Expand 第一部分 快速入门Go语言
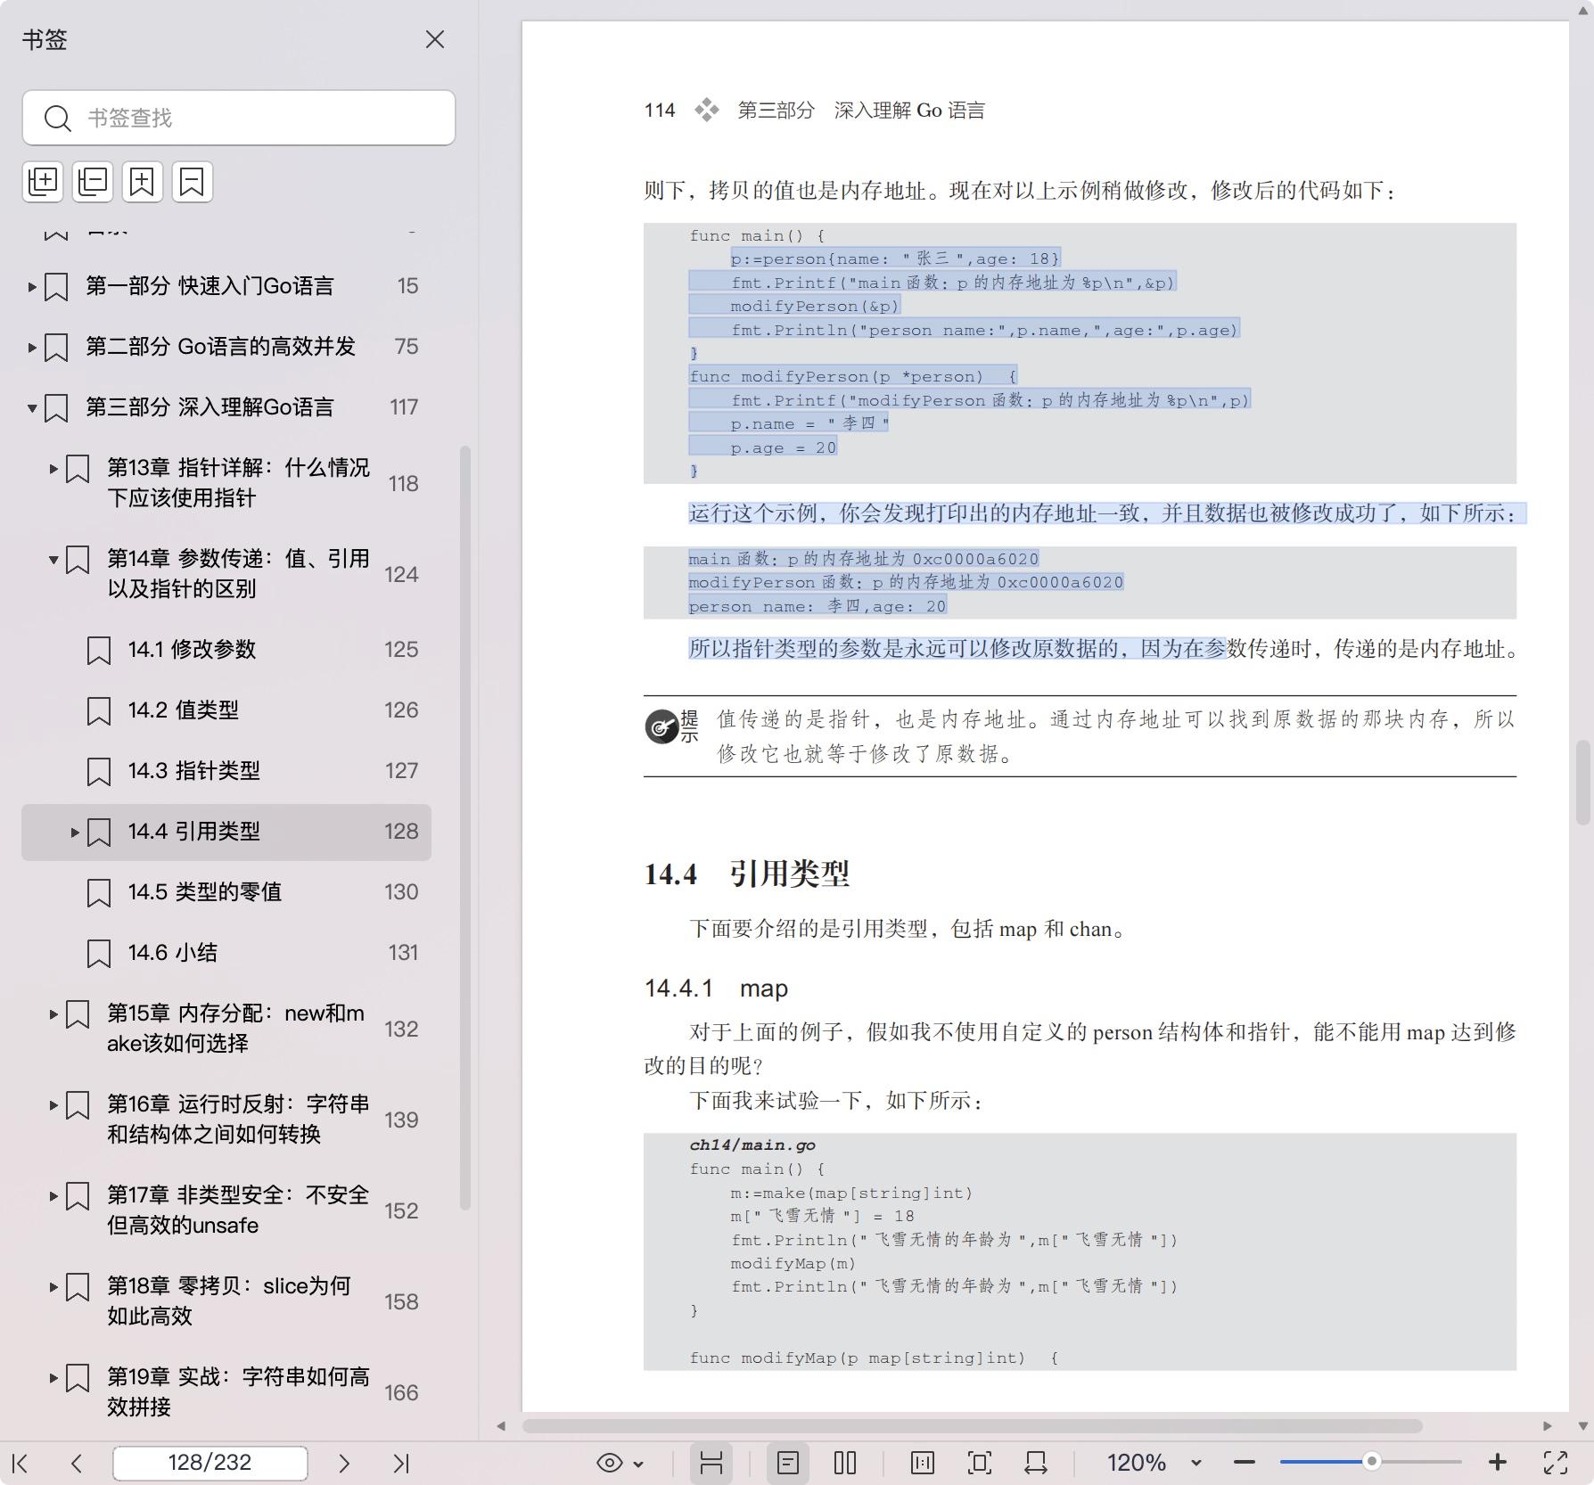This screenshot has width=1594, height=1485. [x=32, y=287]
